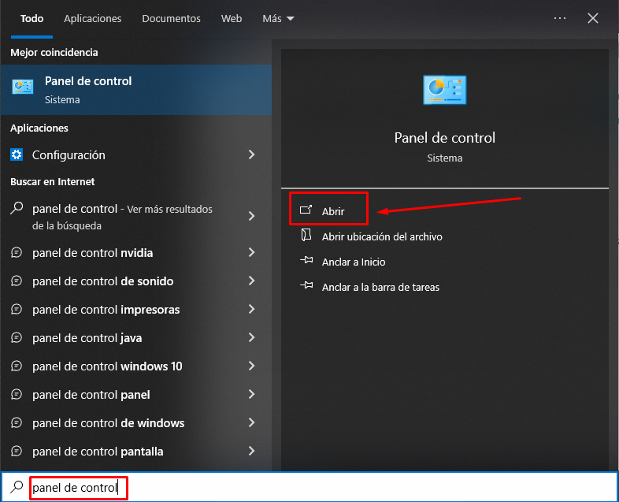
Task: Select suggestion 'panel de control impresoras'
Action: 136,309
